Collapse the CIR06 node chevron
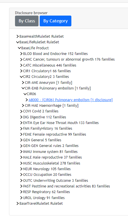128x220 pixels. tap(25, 94)
